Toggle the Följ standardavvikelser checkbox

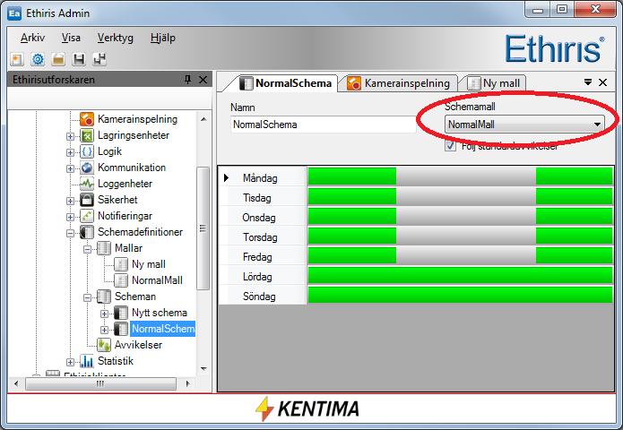(x=450, y=146)
